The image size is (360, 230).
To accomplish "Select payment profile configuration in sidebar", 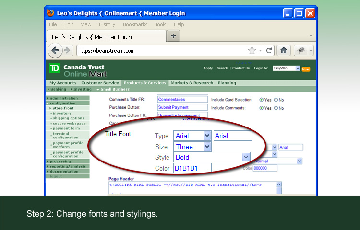I will point(68,154).
